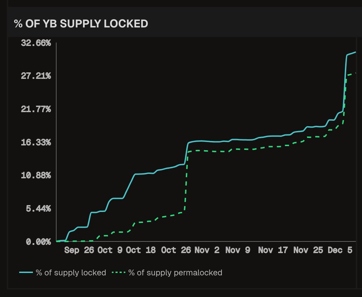Select the Oct 9 date on x-axis
This screenshot has height=297, width=362.
(110, 250)
